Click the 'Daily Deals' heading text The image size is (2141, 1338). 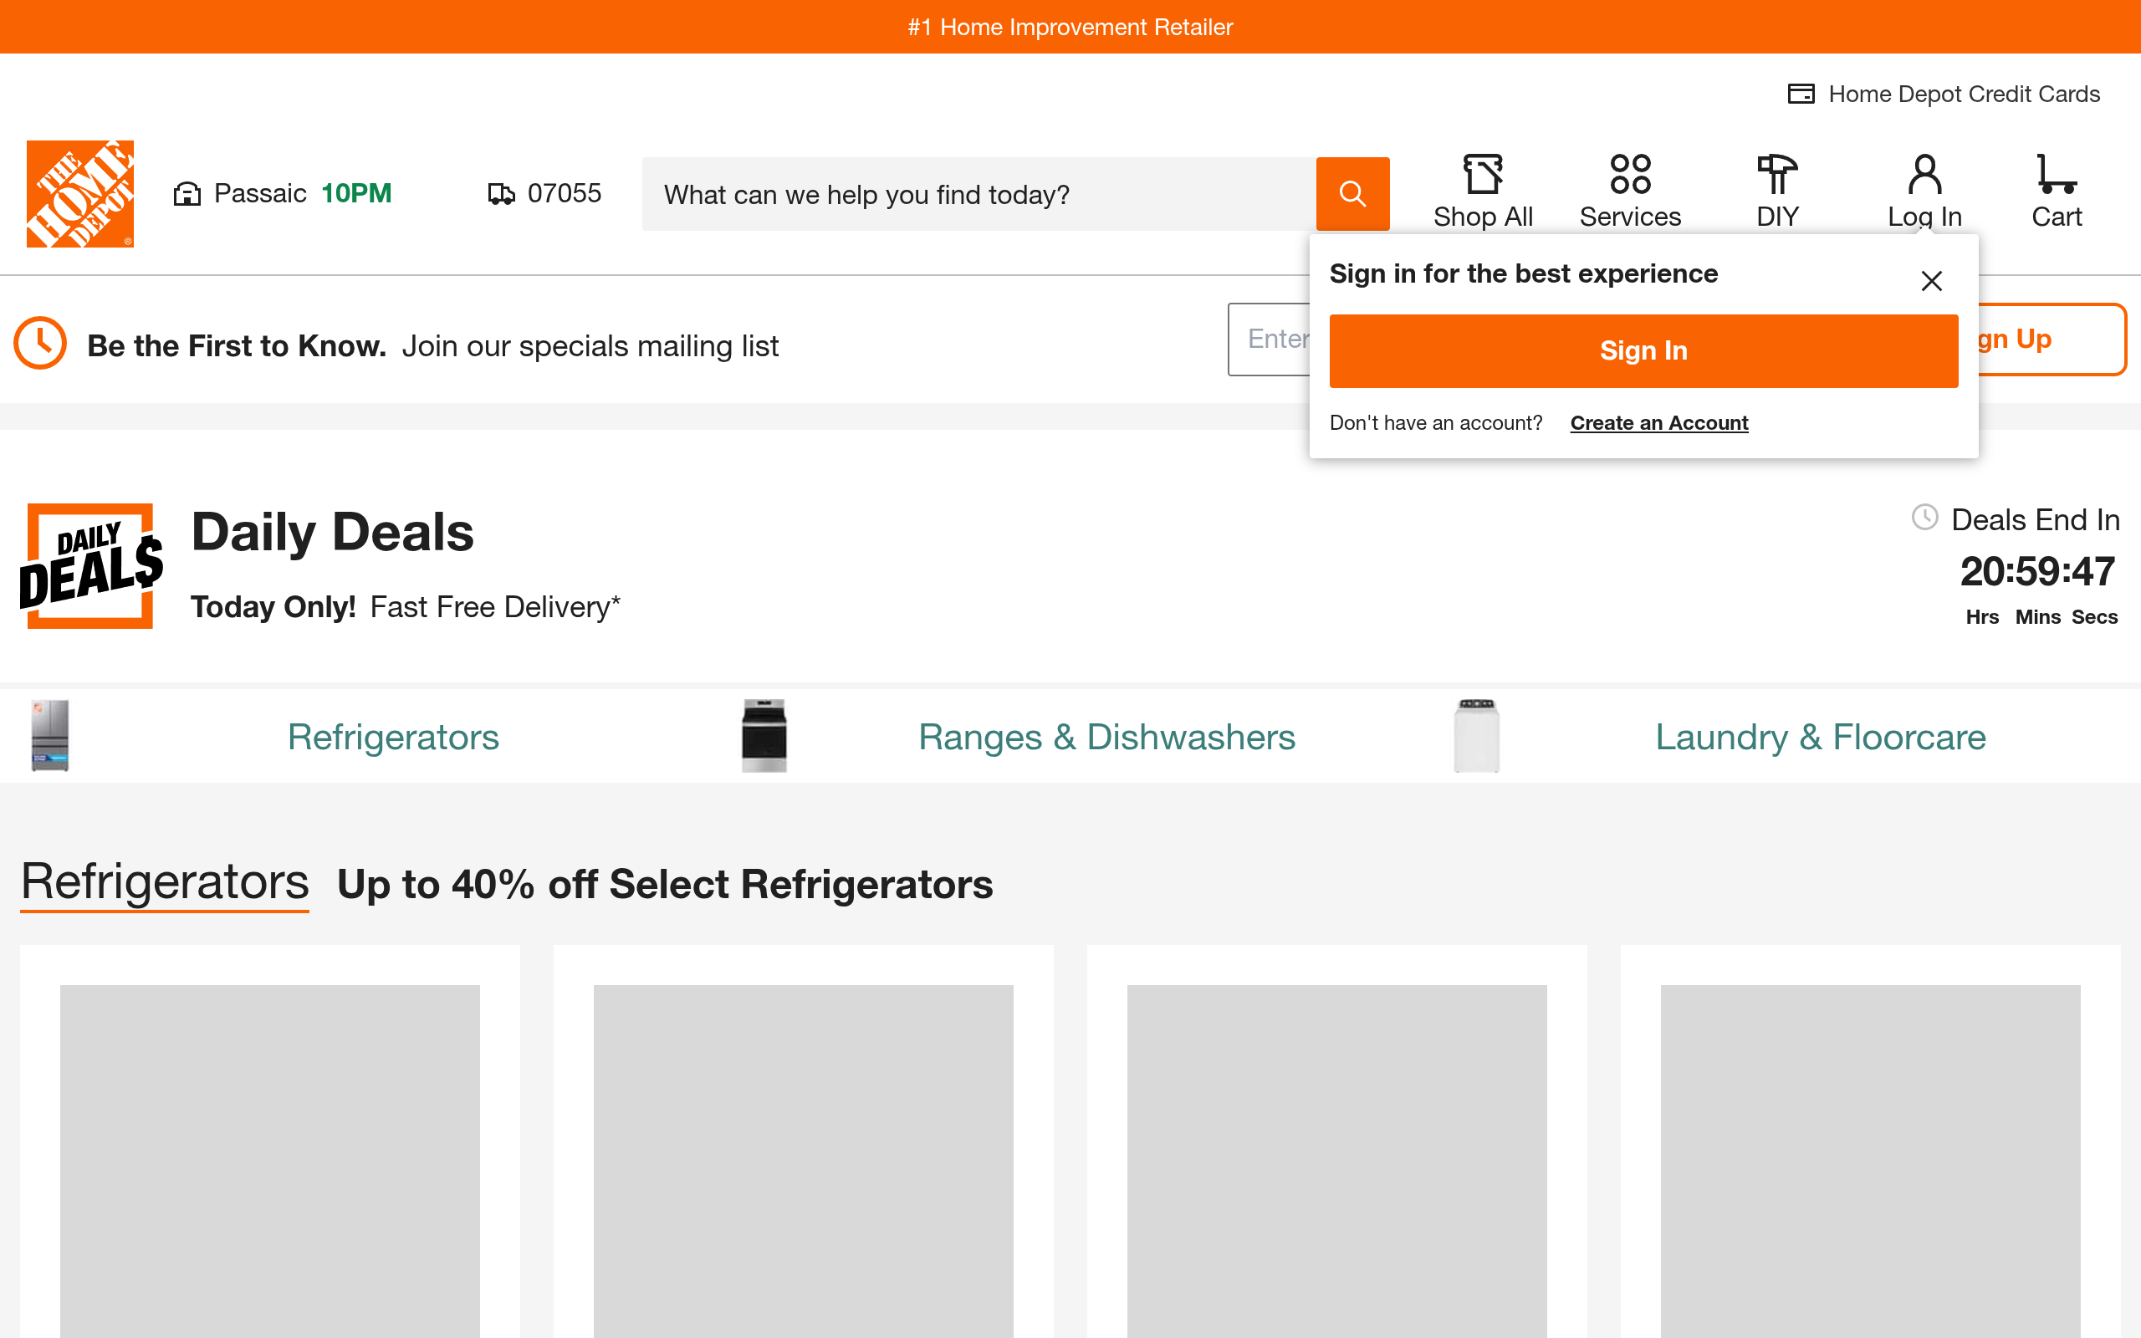333,533
